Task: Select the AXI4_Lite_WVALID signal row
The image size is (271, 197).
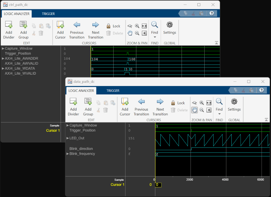Action: coord(20,74)
